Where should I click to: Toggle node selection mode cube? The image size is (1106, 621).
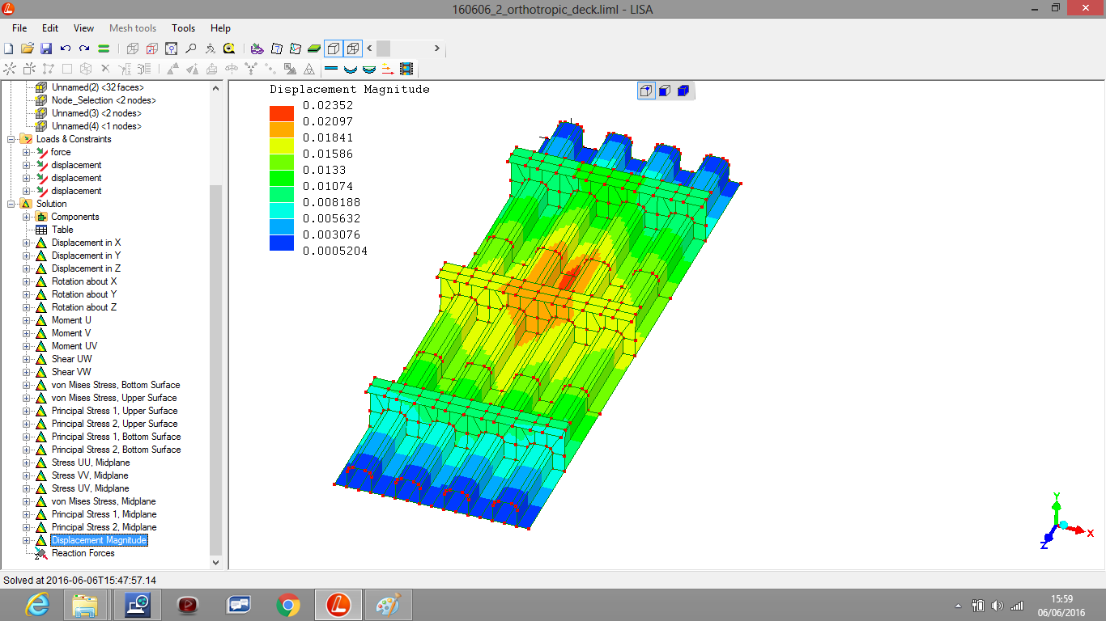tap(646, 91)
